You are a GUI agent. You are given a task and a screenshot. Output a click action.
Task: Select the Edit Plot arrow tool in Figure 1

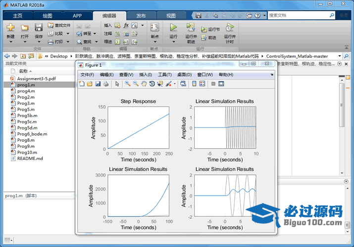pyautogui.click(x=117, y=84)
